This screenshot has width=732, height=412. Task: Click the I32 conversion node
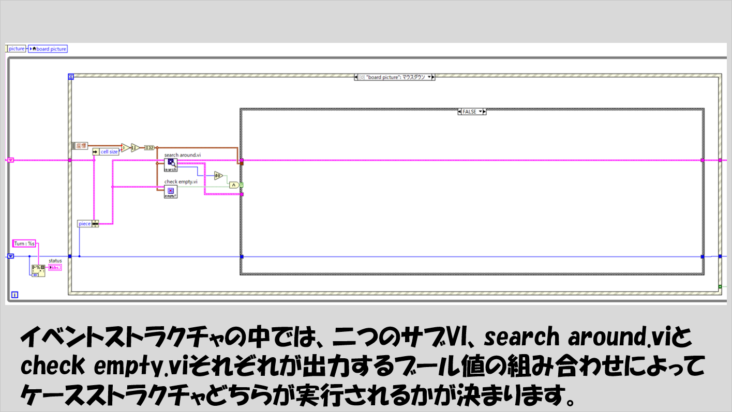pyautogui.click(x=150, y=148)
